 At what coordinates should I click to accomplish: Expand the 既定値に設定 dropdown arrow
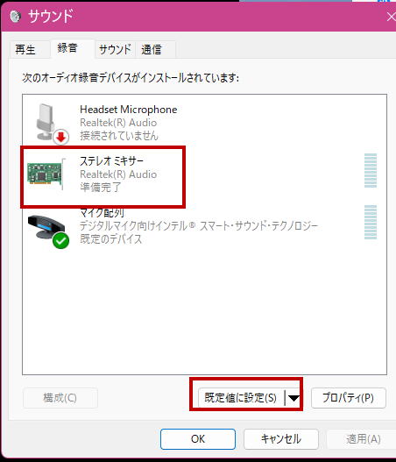(x=293, y=398)
